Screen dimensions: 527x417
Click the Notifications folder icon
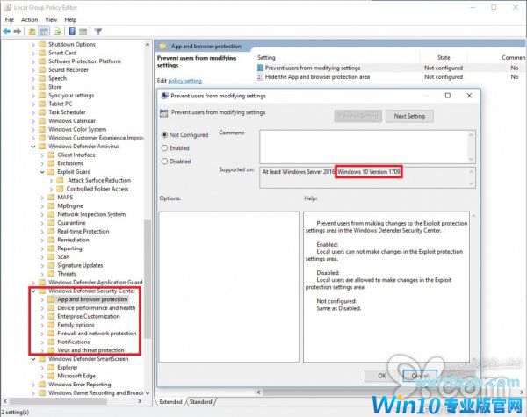51,342
